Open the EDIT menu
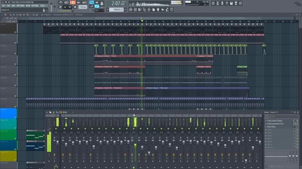The height and width of the screenshot is (169, 302). point(8,6)
